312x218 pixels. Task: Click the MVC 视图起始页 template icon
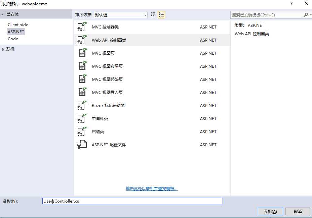coord(82,79)
